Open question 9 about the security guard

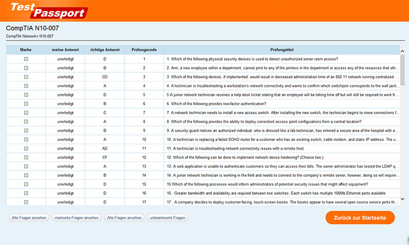coord(283,131)
